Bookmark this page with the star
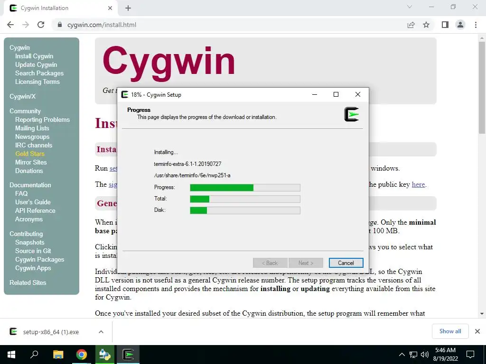486x364 pixels. point(426,25)
